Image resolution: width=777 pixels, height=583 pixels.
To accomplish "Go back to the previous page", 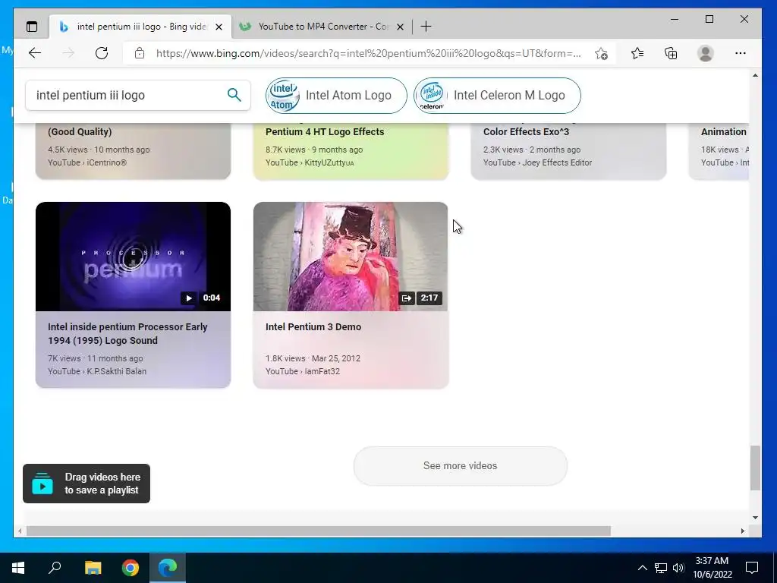I will (35, 53).
